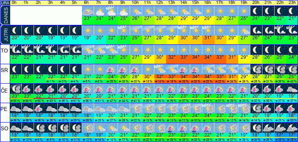
Task: Click the PE 2h night thunderstorm icon
Action: (40, 108)
